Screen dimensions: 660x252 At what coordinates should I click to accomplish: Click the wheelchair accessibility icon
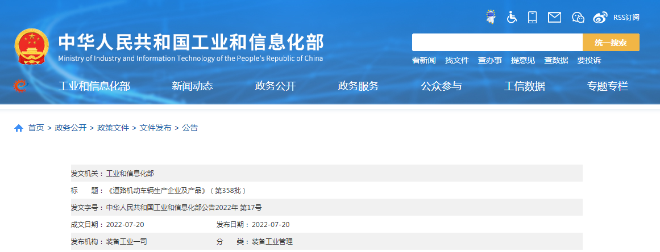512,17
